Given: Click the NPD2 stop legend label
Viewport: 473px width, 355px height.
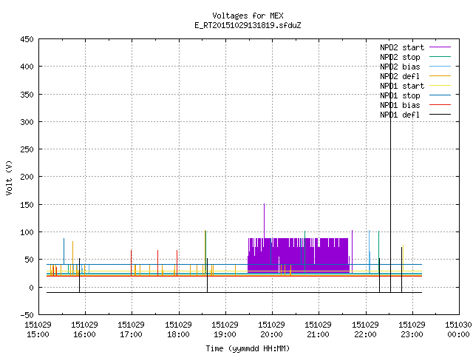Looking at the screenshot, I should 400,57.
